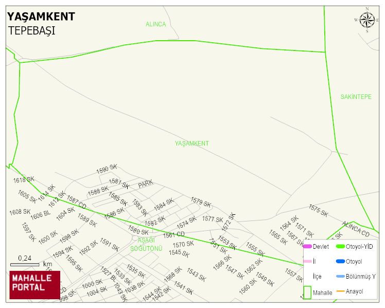Click the 1589 SK street label

(87, 220)
